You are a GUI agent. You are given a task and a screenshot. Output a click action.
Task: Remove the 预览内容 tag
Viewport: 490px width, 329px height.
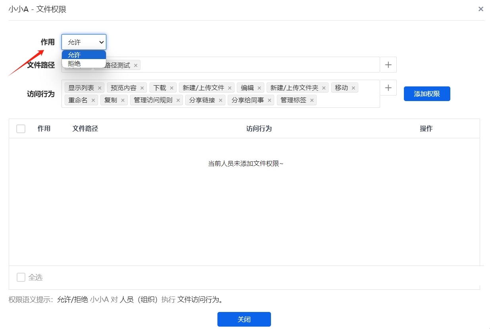142,88
